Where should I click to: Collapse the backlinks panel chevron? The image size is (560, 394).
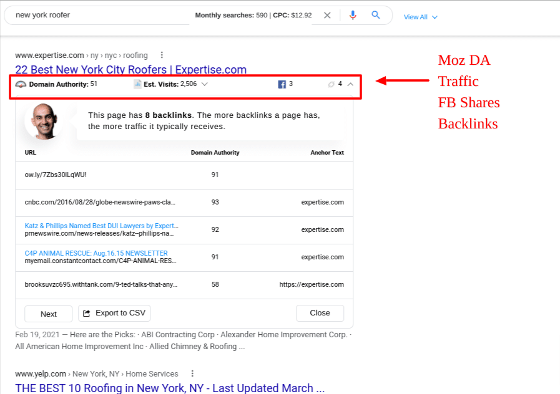coord(350,84)
